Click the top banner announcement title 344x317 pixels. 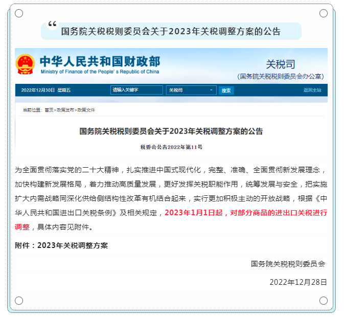tap(171, 31)
